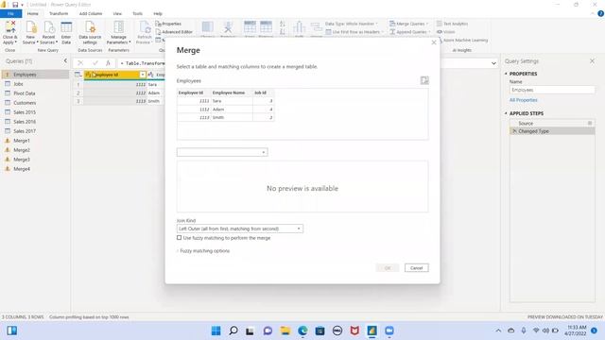Click the All Properties link

(523, 100)
